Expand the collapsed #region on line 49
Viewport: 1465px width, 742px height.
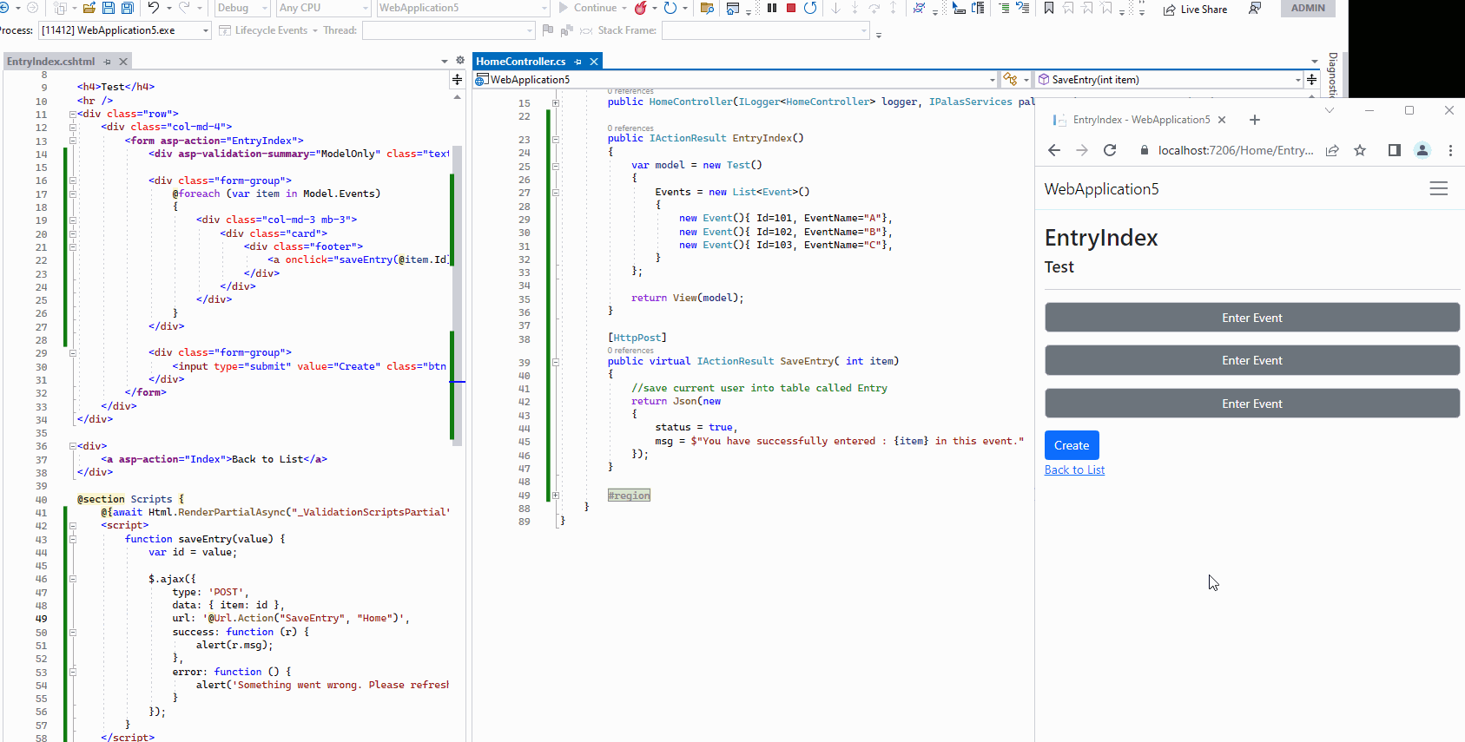[x=556, y=496]
